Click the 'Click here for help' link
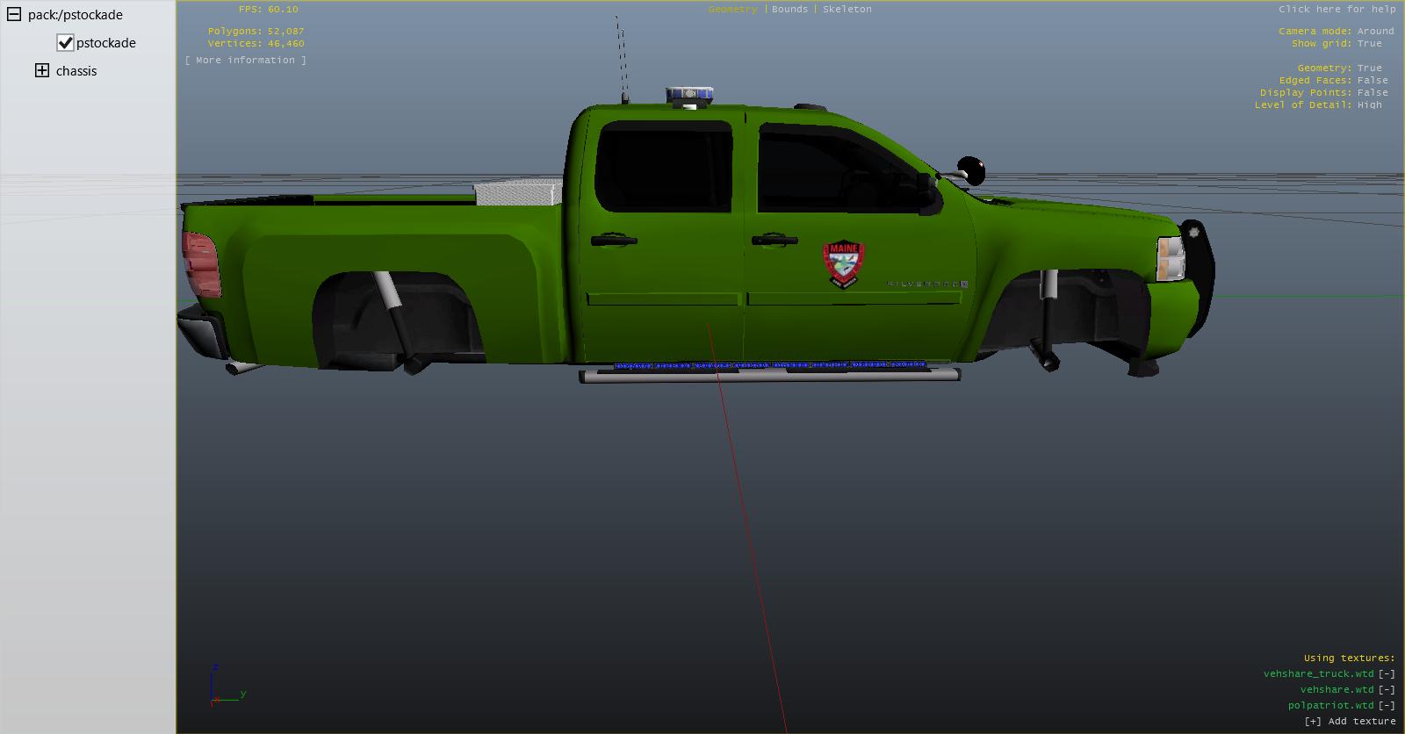 point(1337,10)
